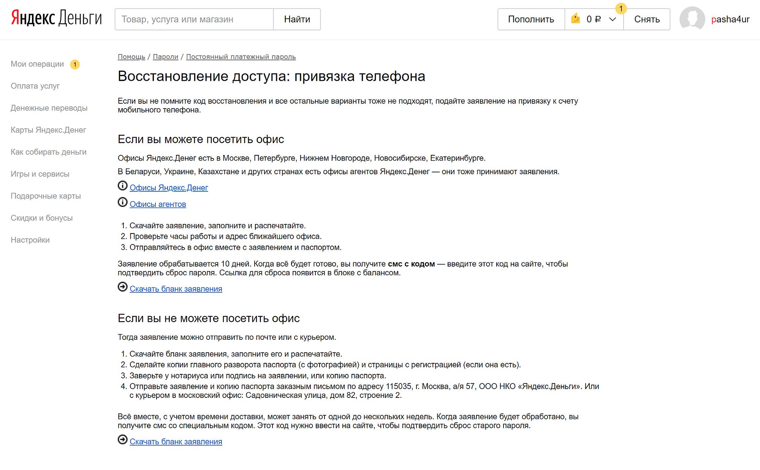
Task: Click the Пополнить button
Action: pos(531,19)
